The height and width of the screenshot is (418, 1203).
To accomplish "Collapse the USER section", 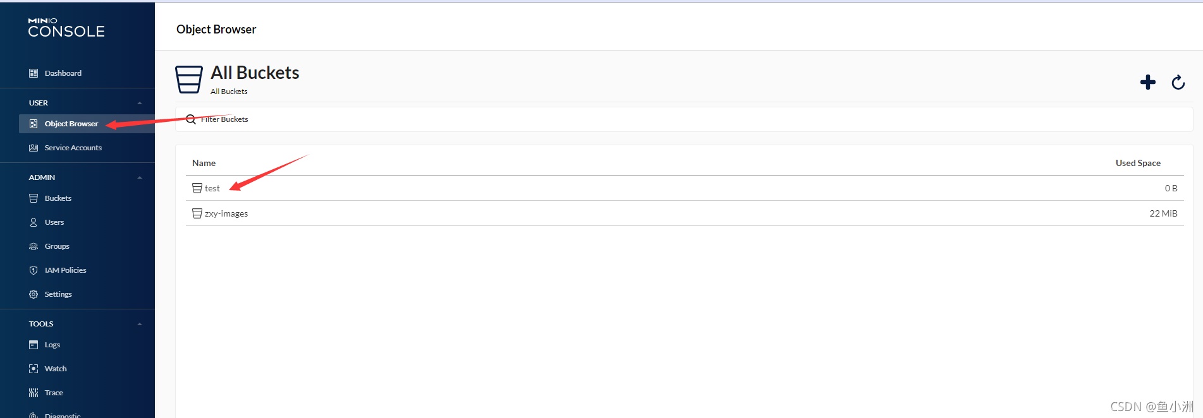I will (140, 103).
